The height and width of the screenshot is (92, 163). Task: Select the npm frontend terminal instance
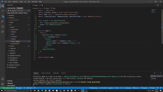coord(156,76)
